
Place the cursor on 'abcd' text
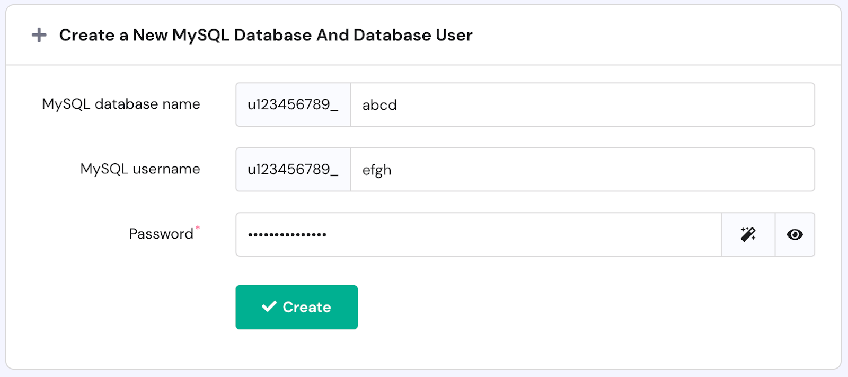pyautogui.click(x=379, y=105)
